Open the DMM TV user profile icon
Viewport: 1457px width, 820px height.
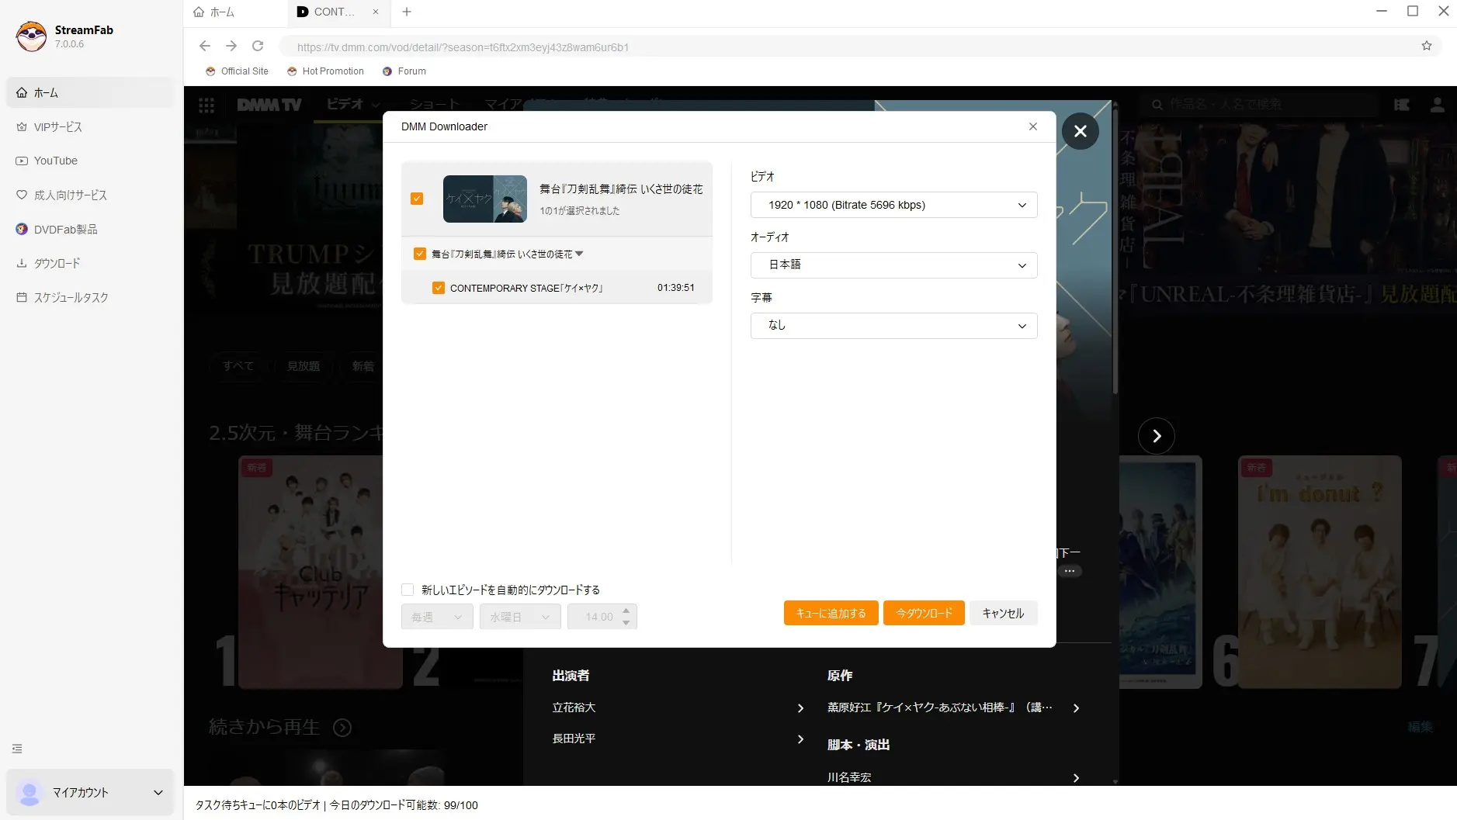pyautogui.click(x=1438, y=104)
